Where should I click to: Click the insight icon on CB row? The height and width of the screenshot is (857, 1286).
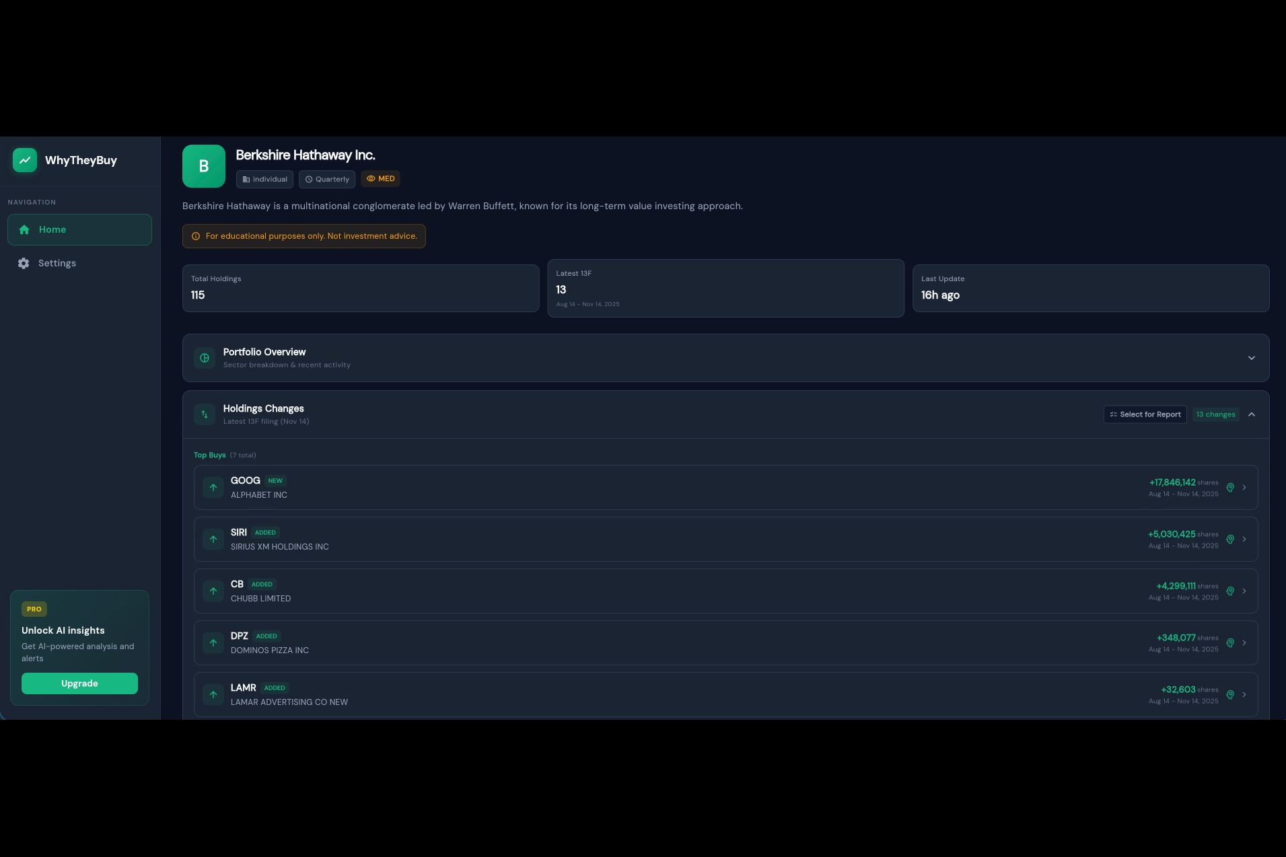pyautogui.click(x=1230, y=591)
